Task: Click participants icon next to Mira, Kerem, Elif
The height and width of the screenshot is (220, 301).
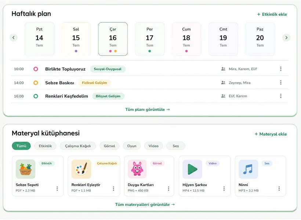Action: (x=223, y=69)
